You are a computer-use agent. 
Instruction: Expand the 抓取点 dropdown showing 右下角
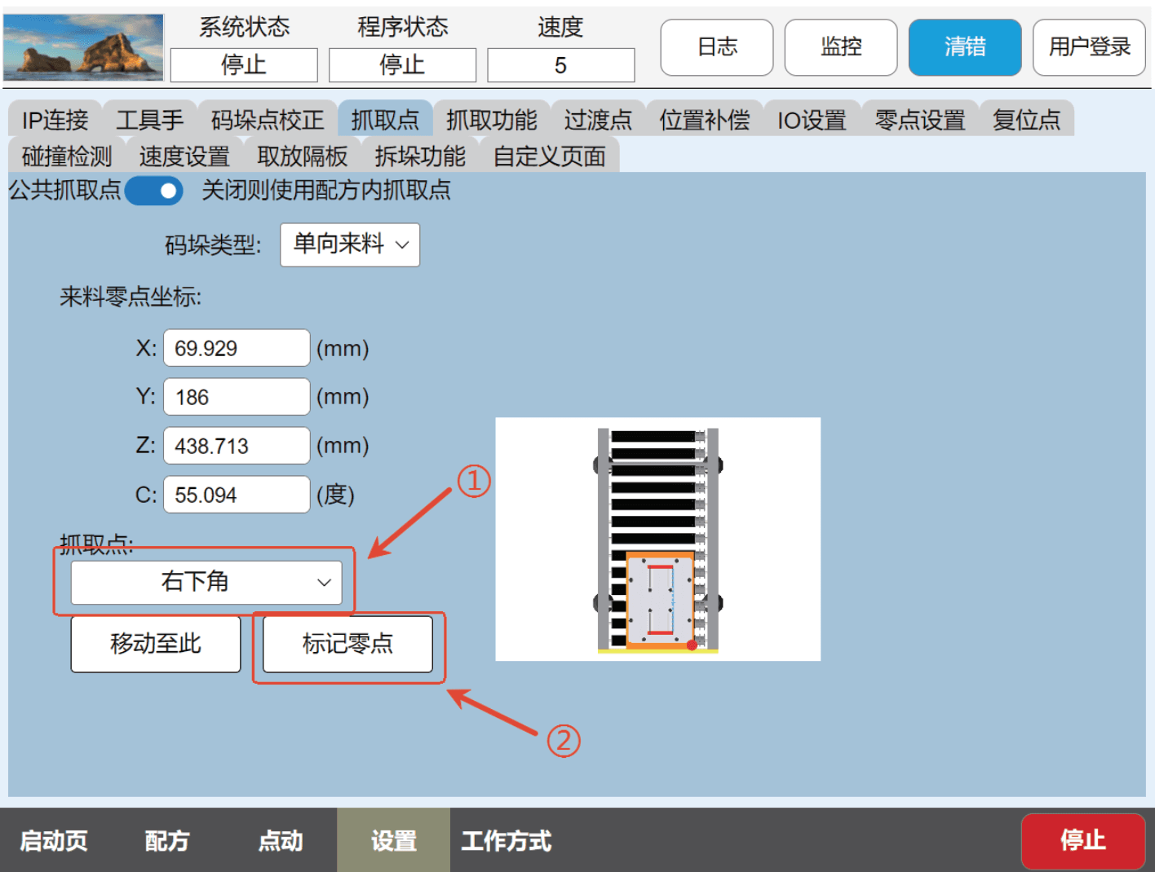click(206, 582)
